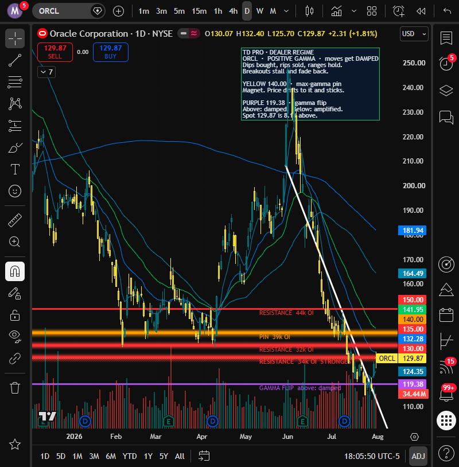Select the brush drawing tool
Image resolution: width=459 pixels, height=467 pixels.
tap(14, 147)
